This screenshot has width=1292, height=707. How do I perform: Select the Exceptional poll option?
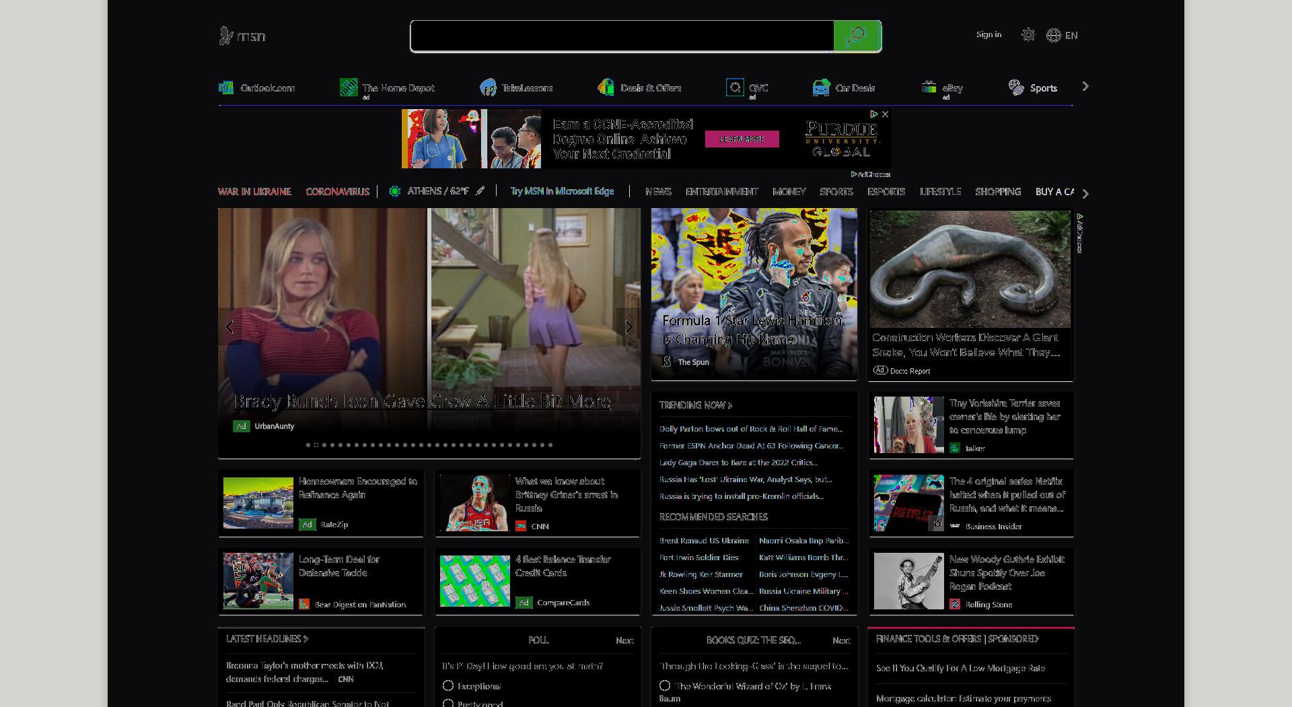448,686
